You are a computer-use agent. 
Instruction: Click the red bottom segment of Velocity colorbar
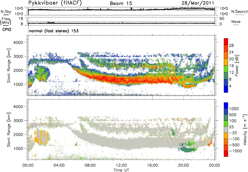(x=226, y=154)
